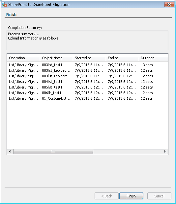Click the horizontal scrollbar left arrow
Screen dimensions: 176x204
(x=10, y=151)
